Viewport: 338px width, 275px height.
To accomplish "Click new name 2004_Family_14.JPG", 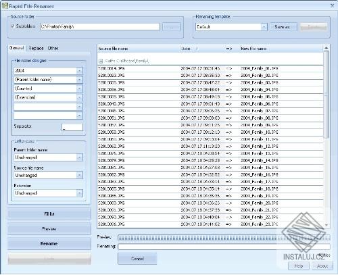I will [259, 161].
